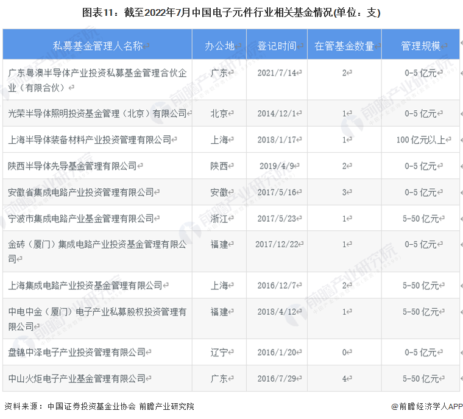Click the date cell 2014/12/1
The width and height of the screenshot is (463, 419).
click(x=277, y=113)
